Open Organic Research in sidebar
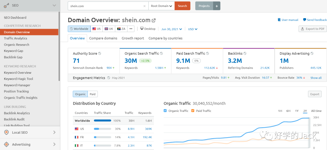 click(x=16, y=44)
